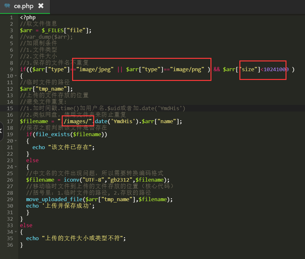Click line number 9 in the gutter
Image resolution: width=305 pixels, height=259 pixels.
(x=11, y=69)
